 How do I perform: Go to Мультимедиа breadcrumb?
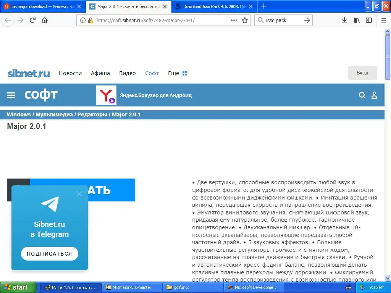click(54, 114)
